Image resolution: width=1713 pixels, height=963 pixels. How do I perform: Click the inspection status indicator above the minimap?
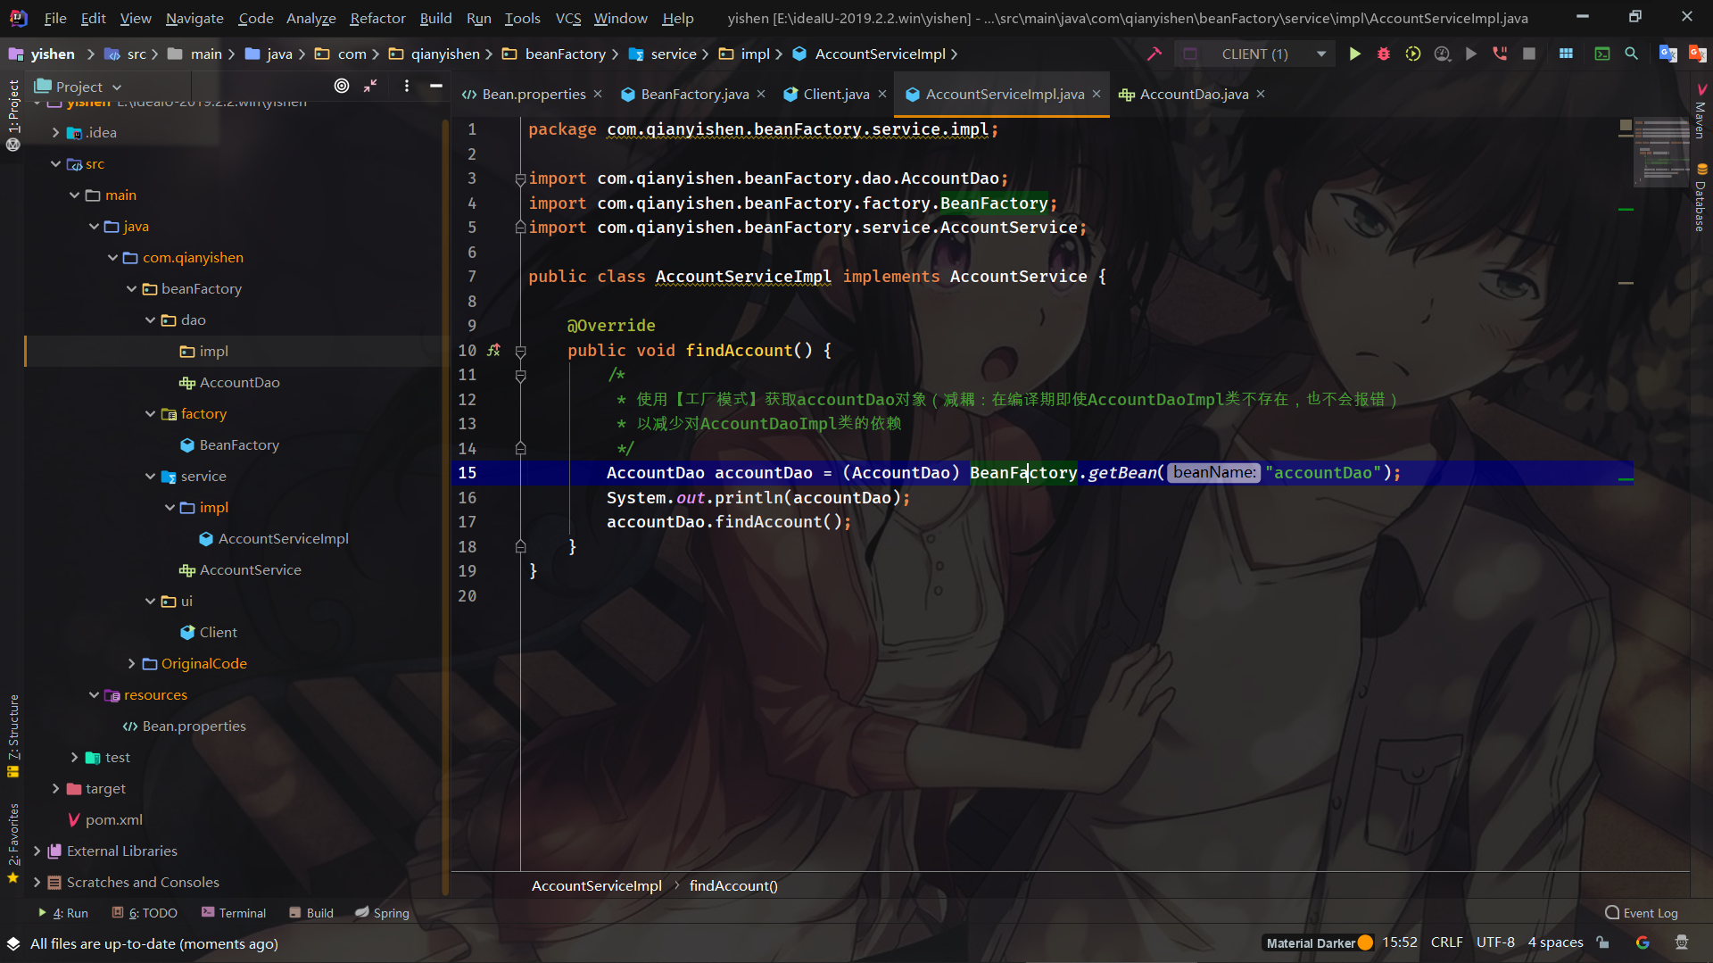1626,126
